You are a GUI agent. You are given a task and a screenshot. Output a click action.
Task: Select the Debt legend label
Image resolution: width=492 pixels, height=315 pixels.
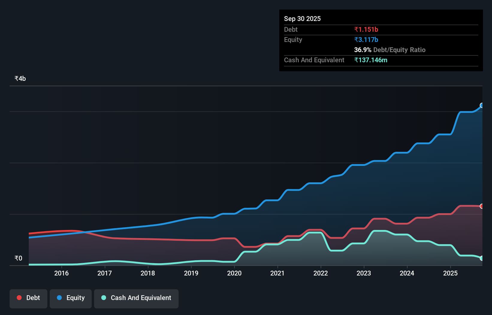(x=33, y=298)
